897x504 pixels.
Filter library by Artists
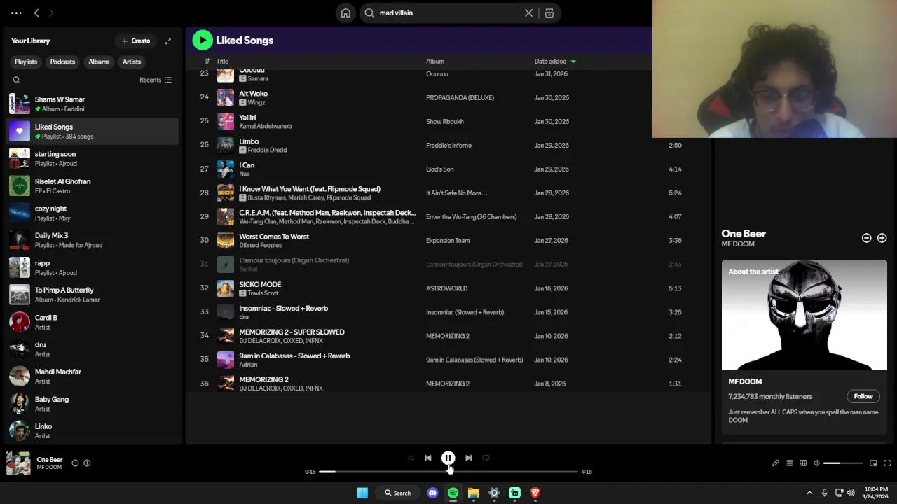point(132,62)
